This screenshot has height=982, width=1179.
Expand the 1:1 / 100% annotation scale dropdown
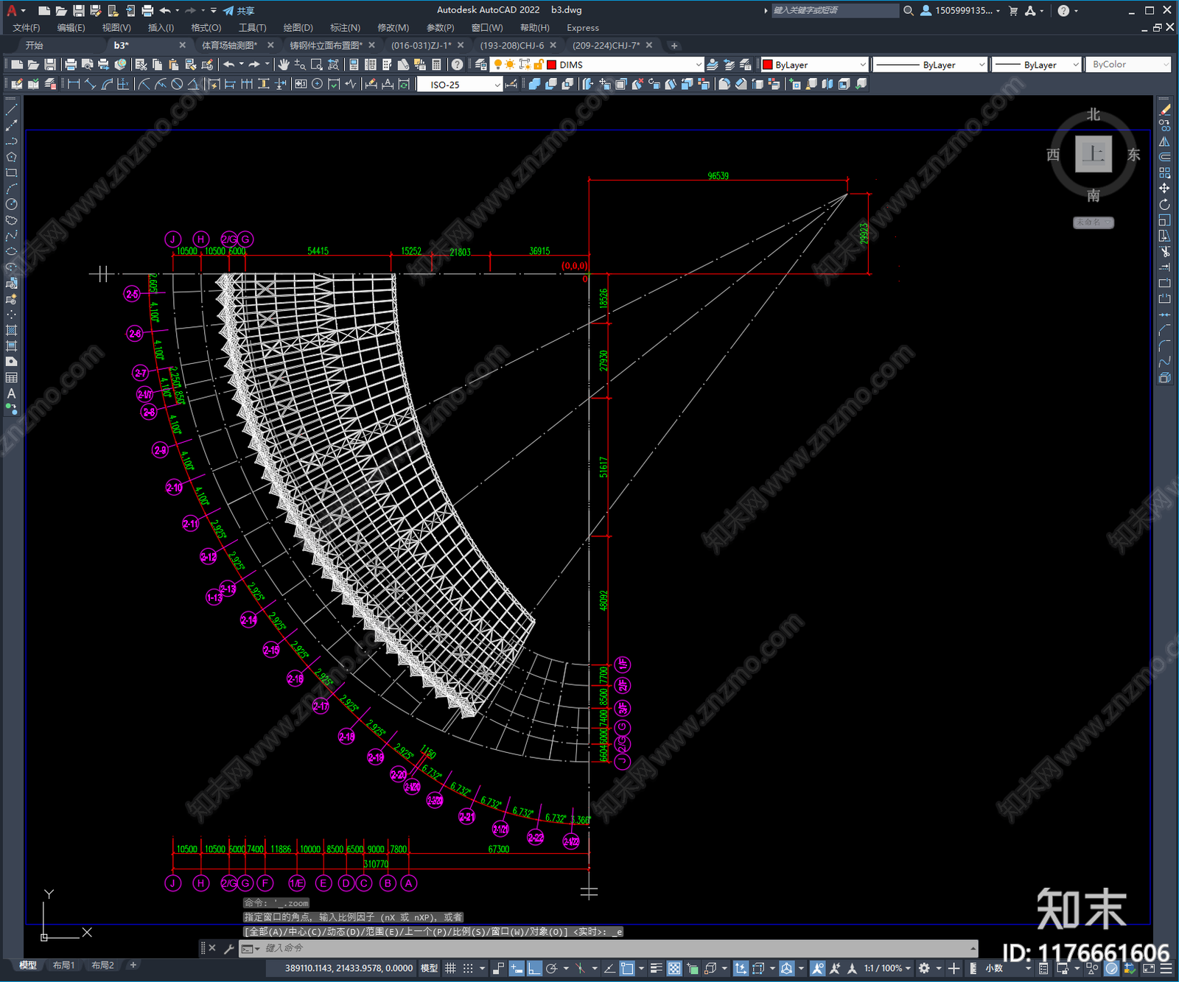[888, 968]
